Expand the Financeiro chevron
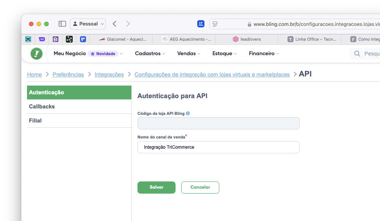Viewport: 380px width, 221px height. pyautogui.click(x=278, y=54)
